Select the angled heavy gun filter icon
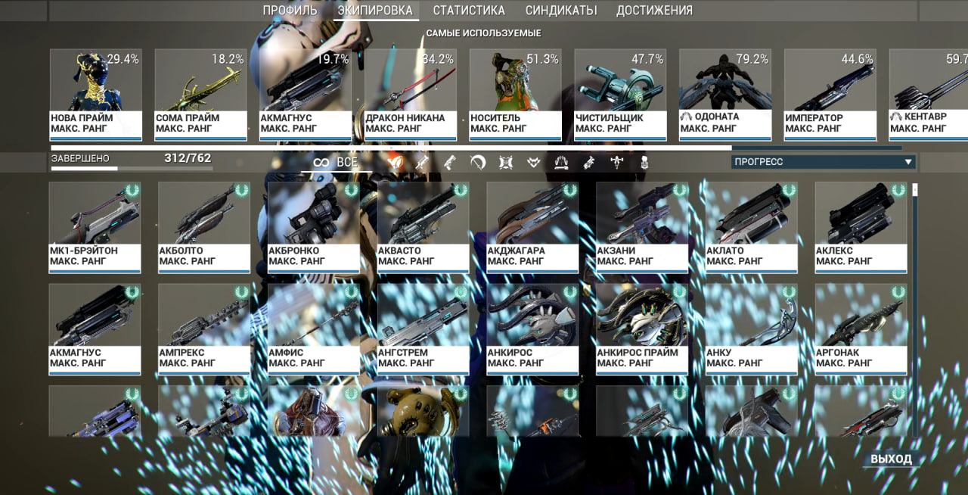This screenshot has height=495, width=968. 589,162
